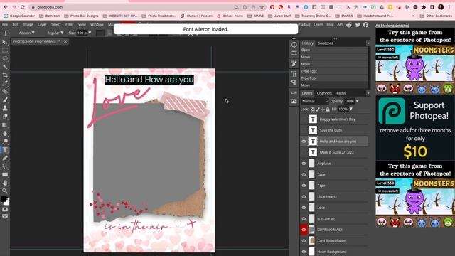Open the Layers panel options menu
The width and height of the screenshot is (455, 256).
point(368,93)
